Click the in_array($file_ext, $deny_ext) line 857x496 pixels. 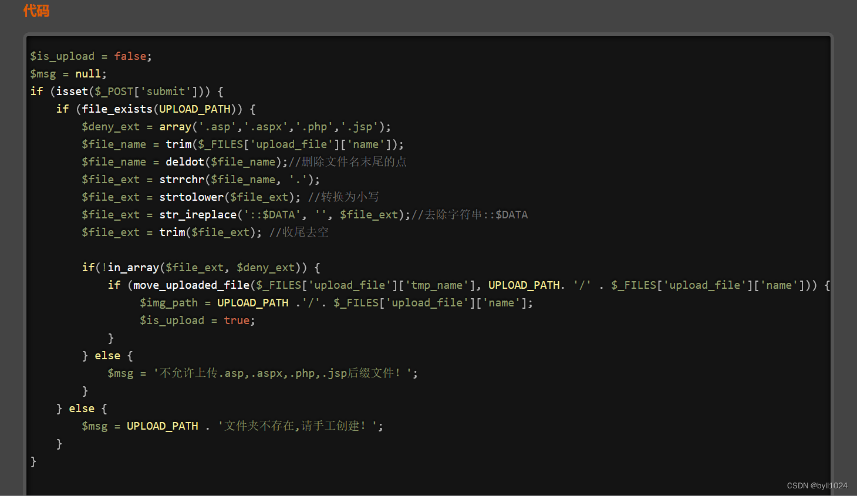(201, 268)
